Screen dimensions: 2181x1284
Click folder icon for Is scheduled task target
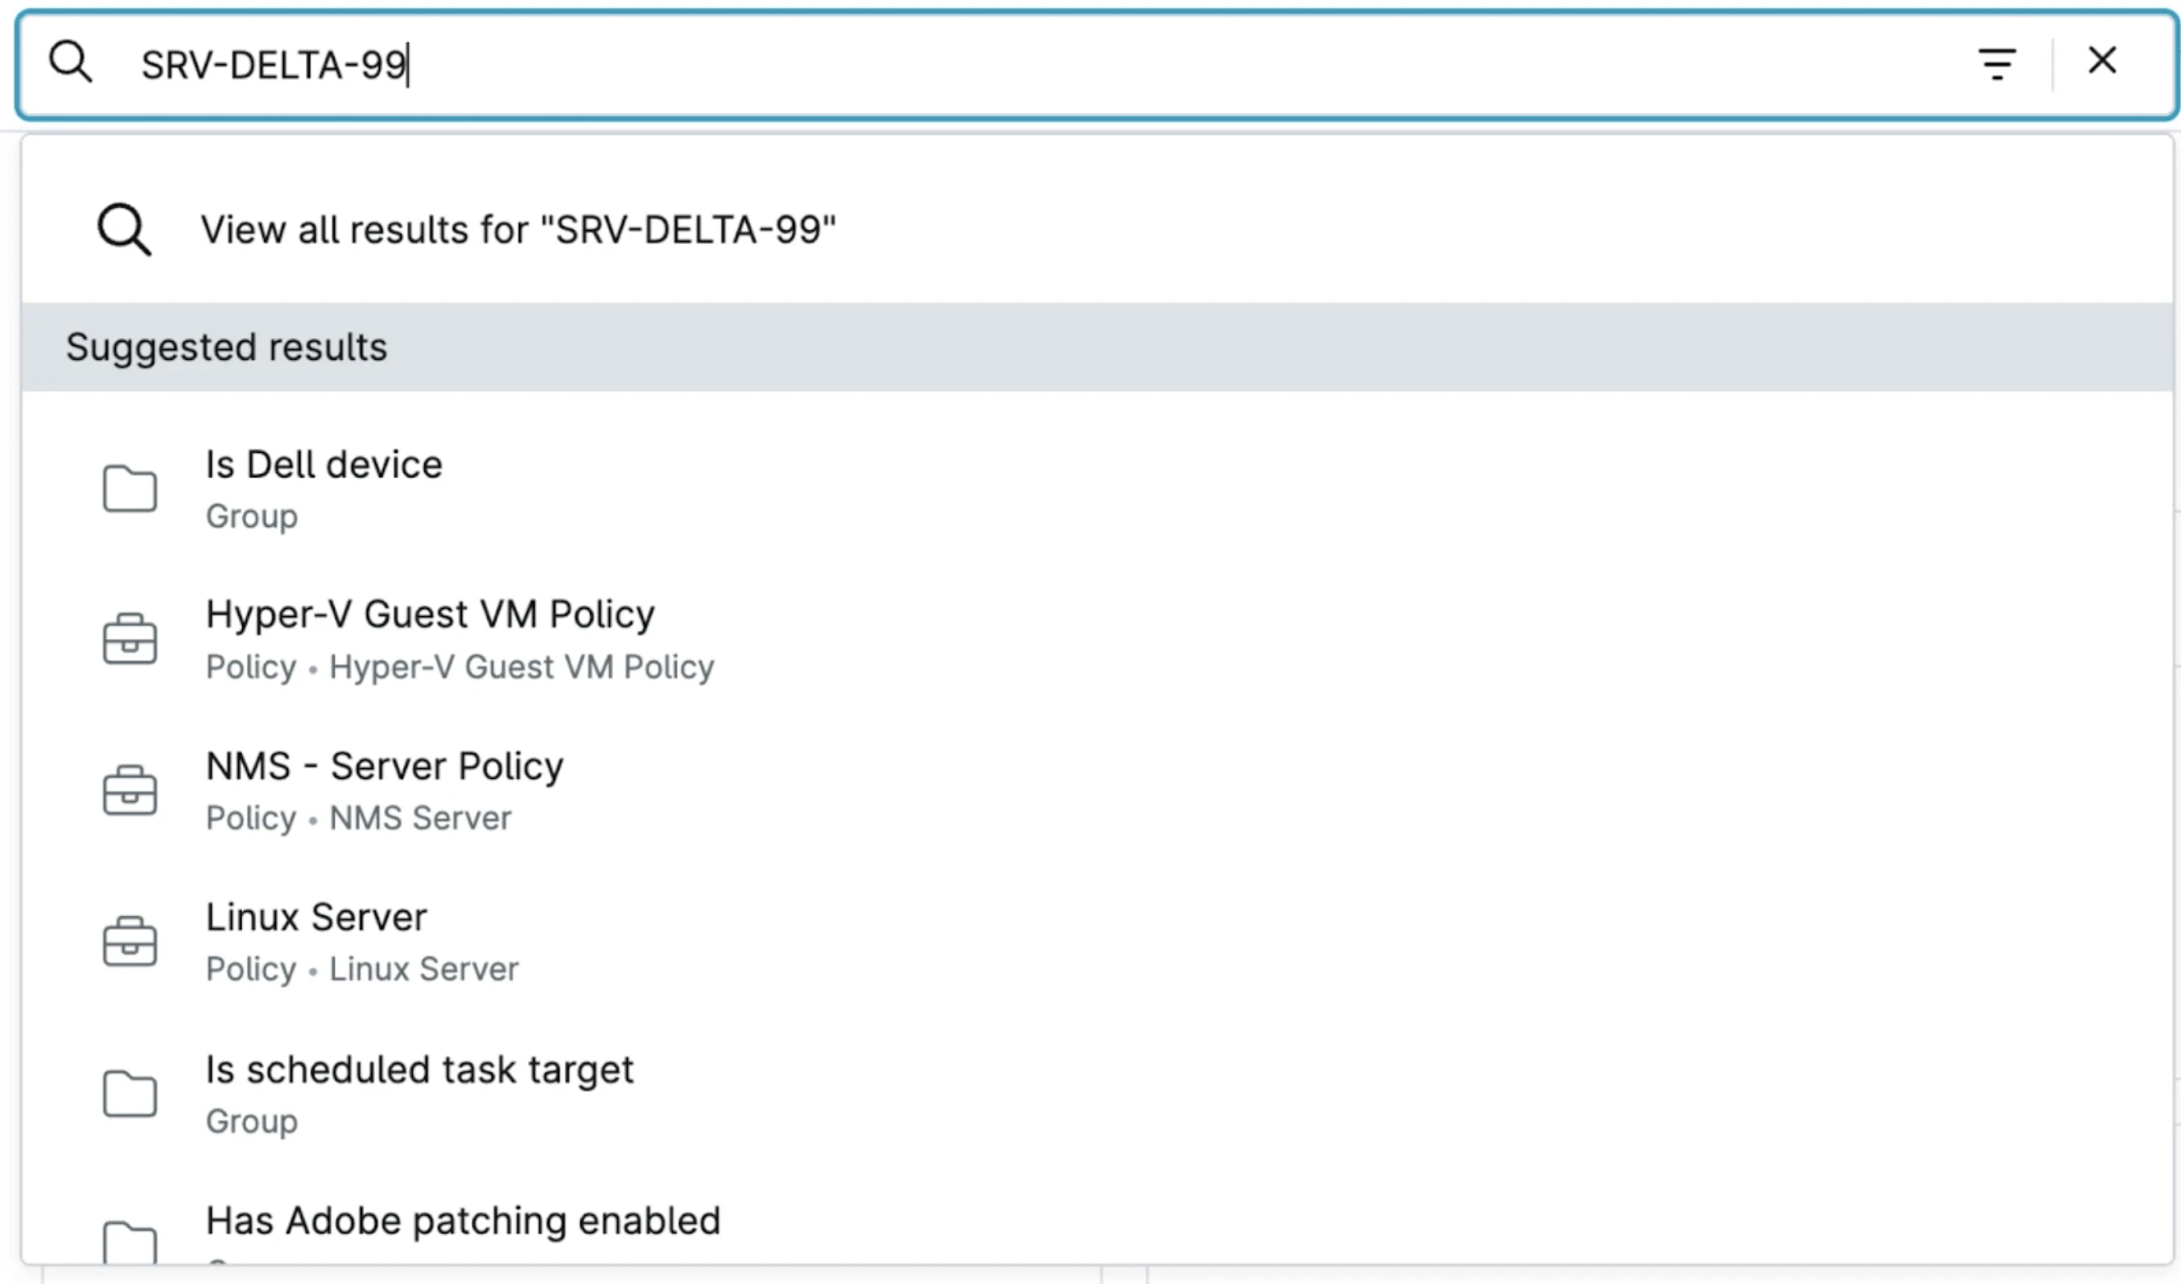point(130,1093)
